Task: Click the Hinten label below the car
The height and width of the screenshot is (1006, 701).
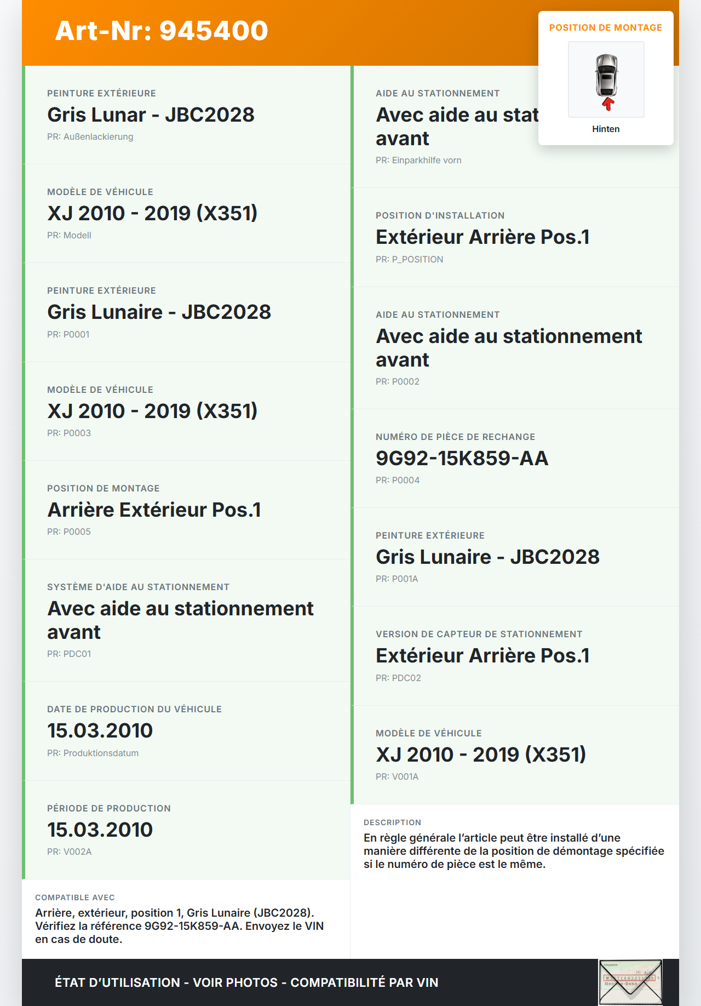Action: pos(606,129)
